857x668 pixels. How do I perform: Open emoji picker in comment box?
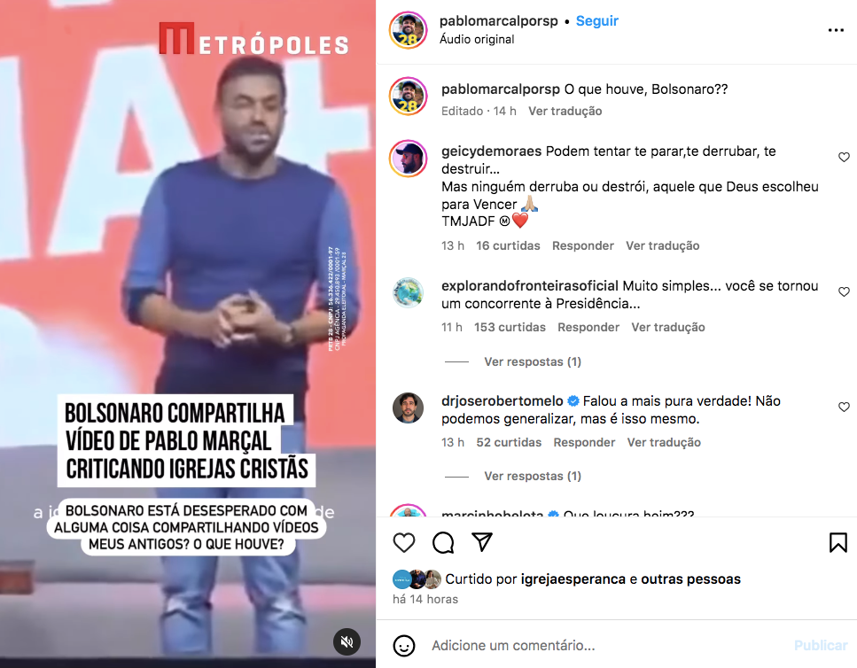(x=404, y=646)
